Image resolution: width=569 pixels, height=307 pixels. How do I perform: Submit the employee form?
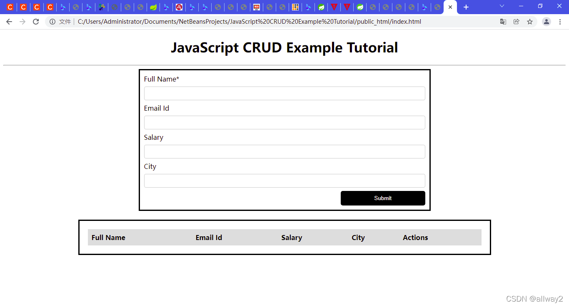tap(383, 198)
